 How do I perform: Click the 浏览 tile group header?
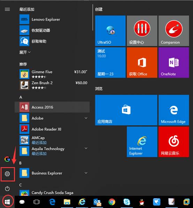[x=99, y=88]
